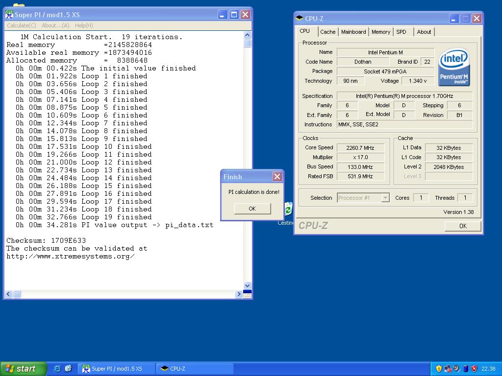This screenshot has height=376, width=502.
Task: Click the second quick launch icon
Action: coord(68,369)
